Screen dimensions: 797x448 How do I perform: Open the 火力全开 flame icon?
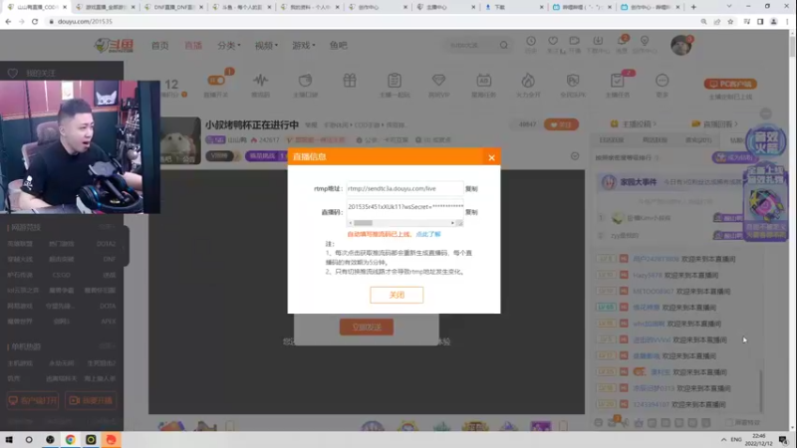point(528,81)
